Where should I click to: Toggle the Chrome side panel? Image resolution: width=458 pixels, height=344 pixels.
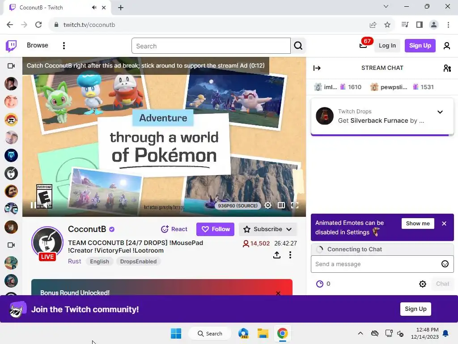point(420,25)
